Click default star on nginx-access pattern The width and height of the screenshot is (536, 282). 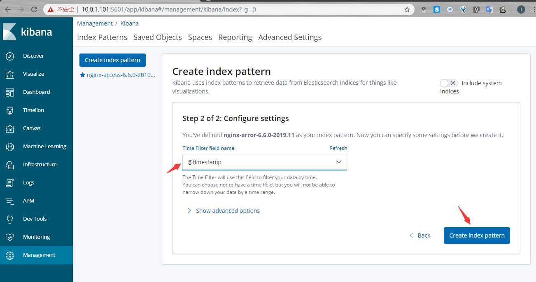point(82,75)
